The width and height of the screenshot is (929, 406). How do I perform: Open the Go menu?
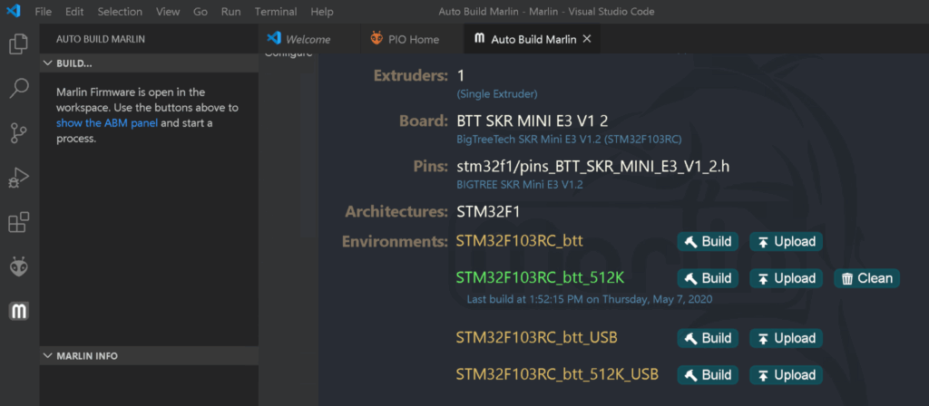200,12
